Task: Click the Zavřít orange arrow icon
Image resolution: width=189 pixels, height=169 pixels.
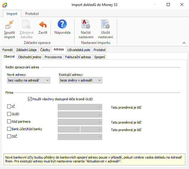Action: (x=43, y=24)
